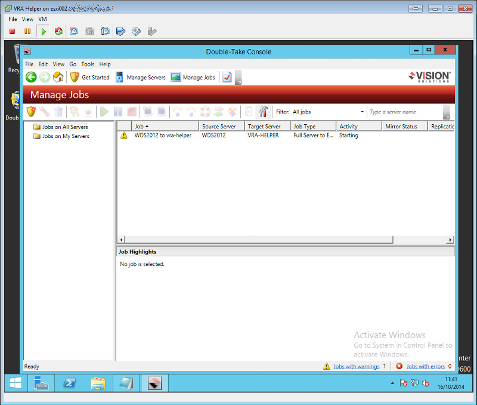
Task: Click the green reverse arrows icon
Action: click(x=218, y=112)
